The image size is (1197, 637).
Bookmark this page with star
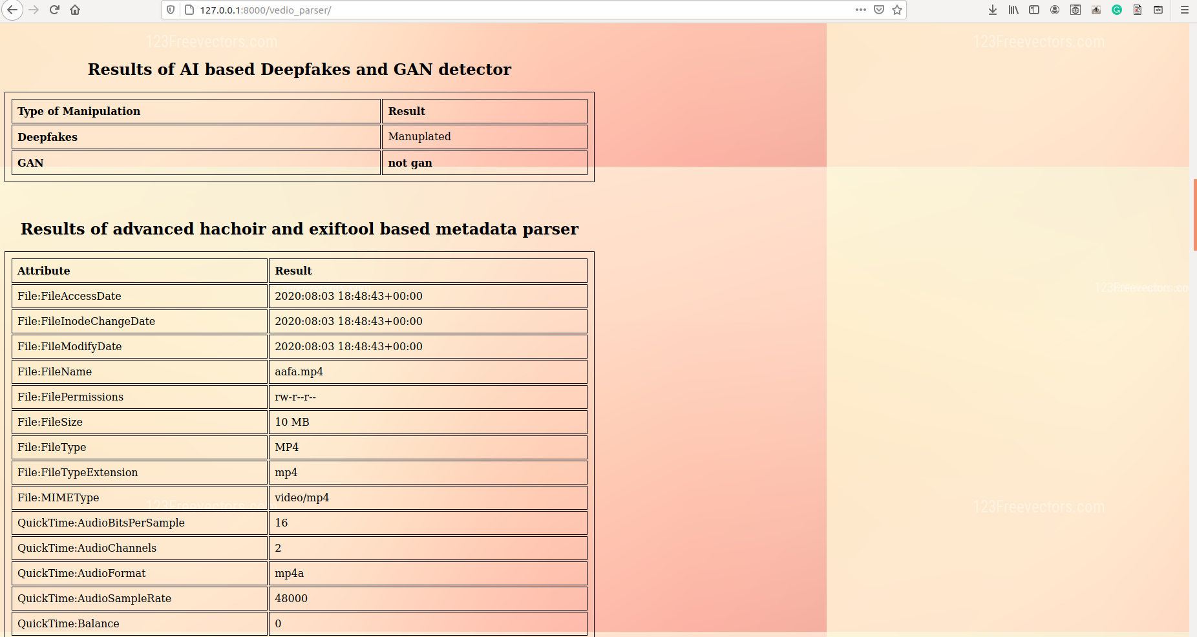897,10
